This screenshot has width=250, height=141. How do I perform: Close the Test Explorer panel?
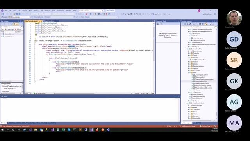pyautogui.click(x=22, y=21)
